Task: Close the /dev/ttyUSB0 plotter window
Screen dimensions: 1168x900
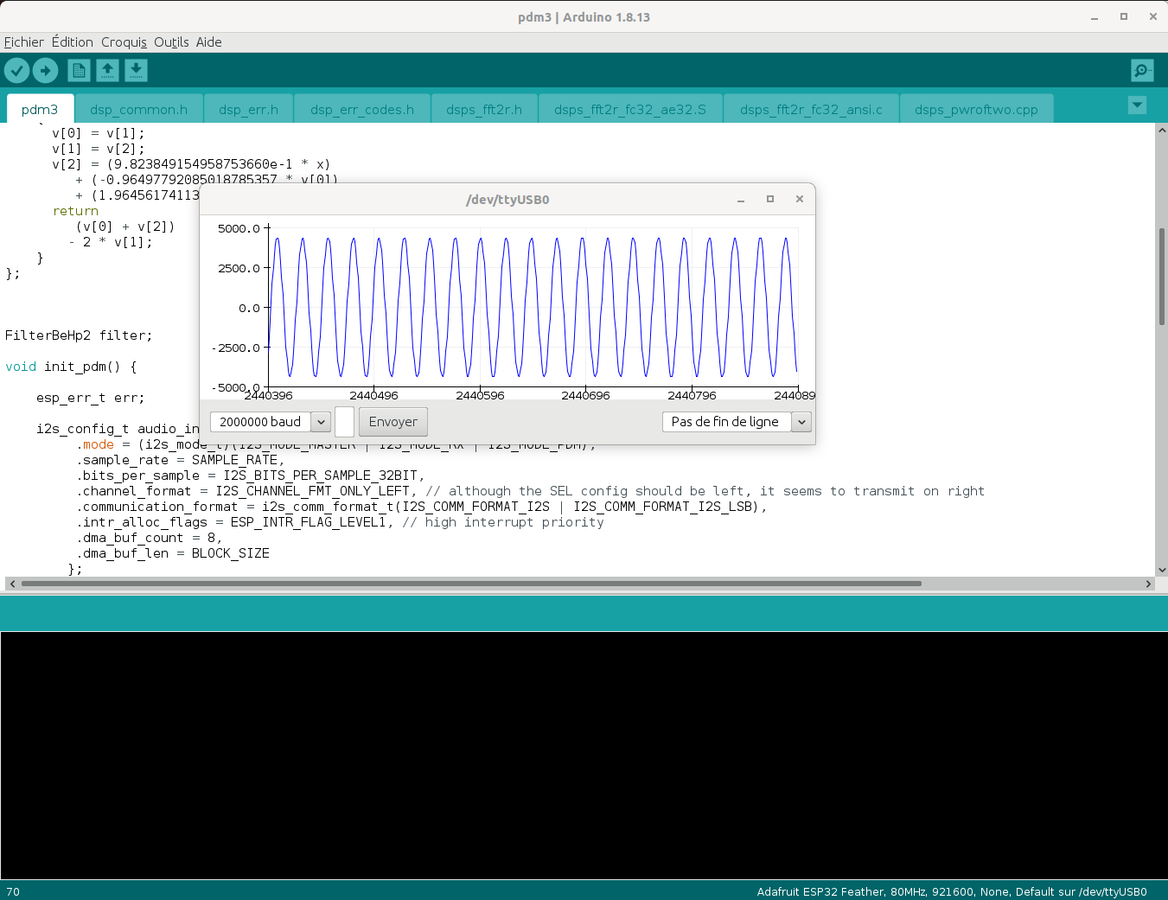Action: [x=800, y=200]
